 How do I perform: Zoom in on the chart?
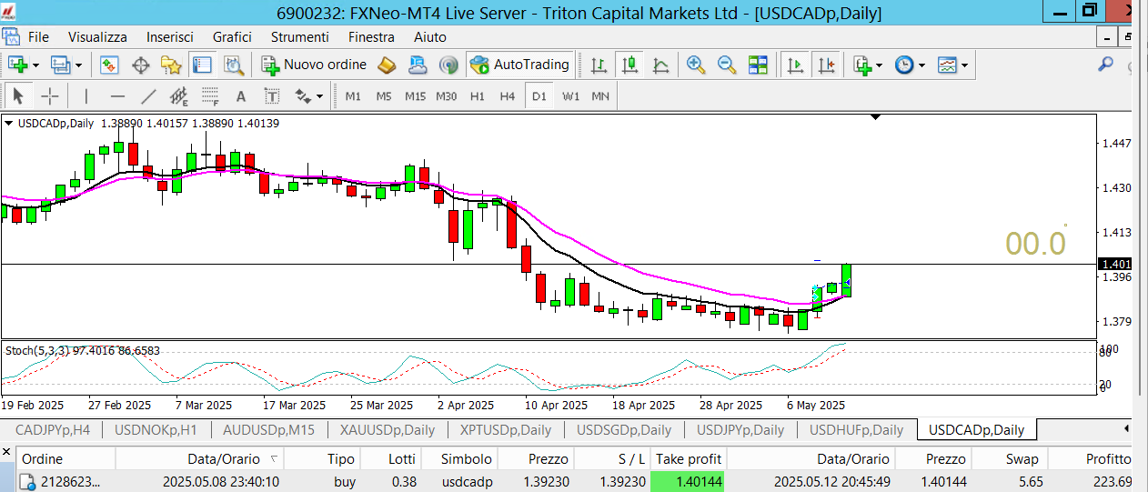click(696, 65)
